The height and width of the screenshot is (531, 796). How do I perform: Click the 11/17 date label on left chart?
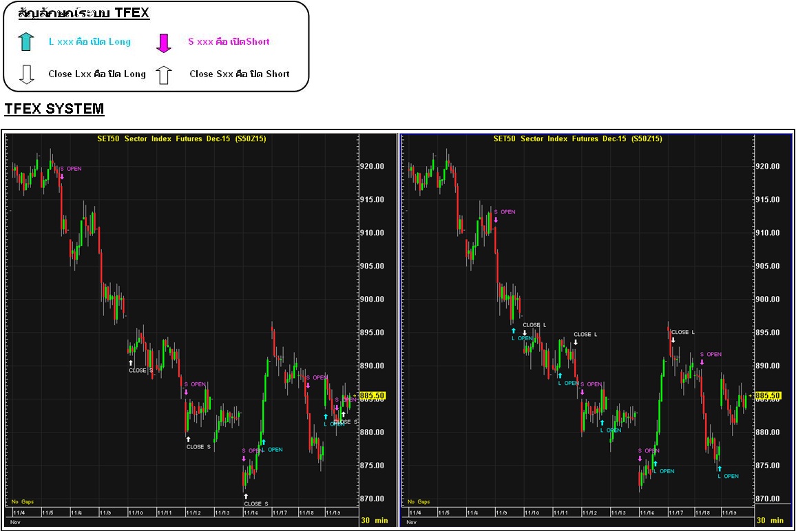[x=280, y=512]
